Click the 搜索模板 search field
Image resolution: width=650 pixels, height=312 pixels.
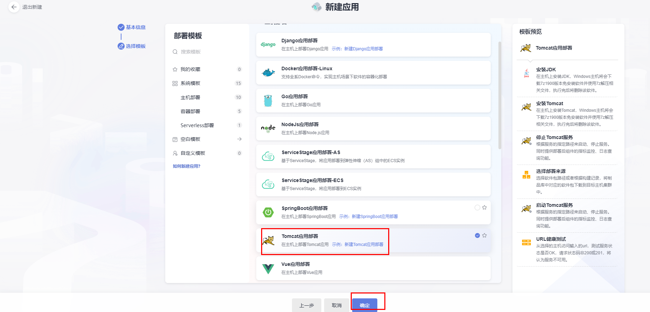[207, 52]
